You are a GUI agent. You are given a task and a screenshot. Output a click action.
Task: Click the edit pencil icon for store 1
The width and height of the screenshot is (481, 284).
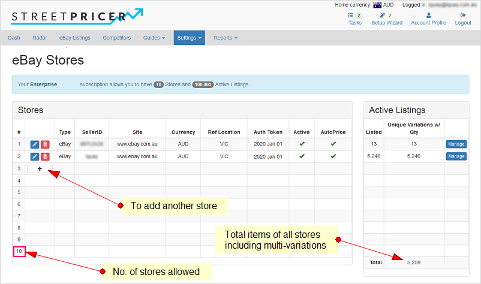click(35, 144)
